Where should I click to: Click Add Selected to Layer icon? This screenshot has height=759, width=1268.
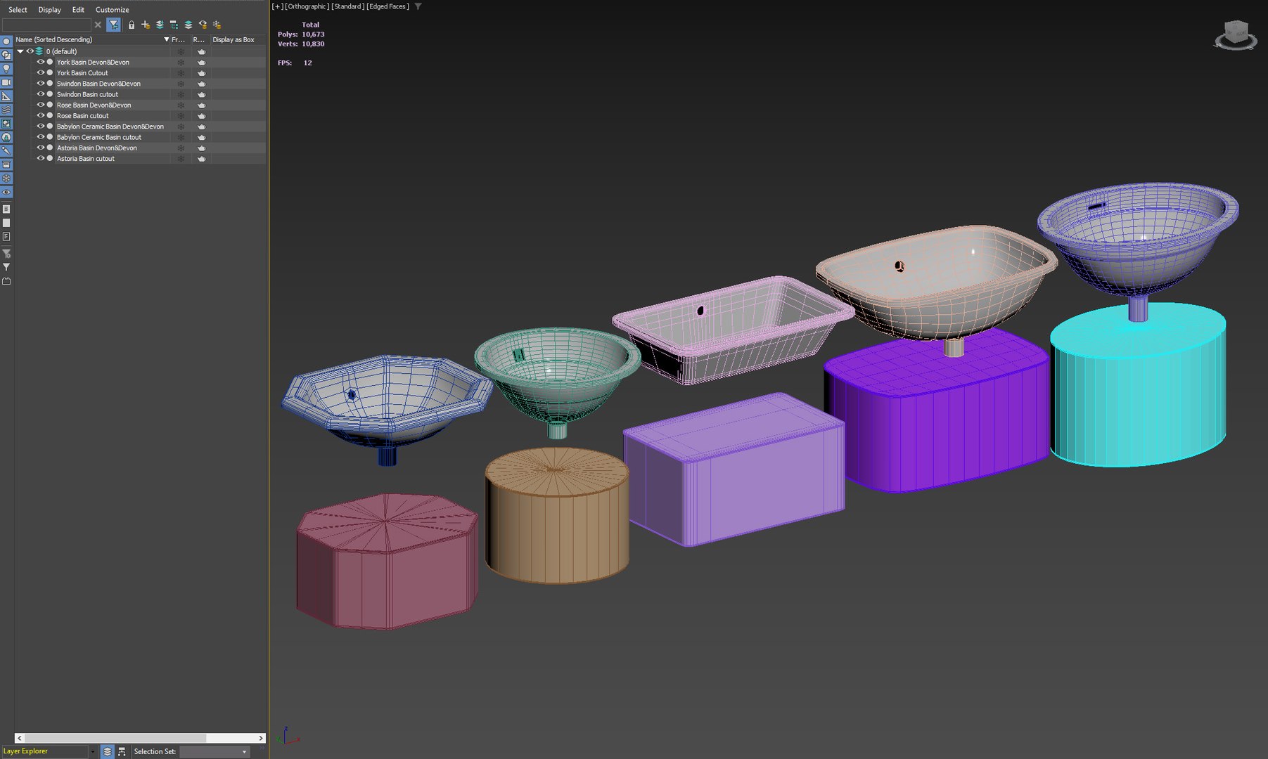pyautogui.click(x=160, y=25)
